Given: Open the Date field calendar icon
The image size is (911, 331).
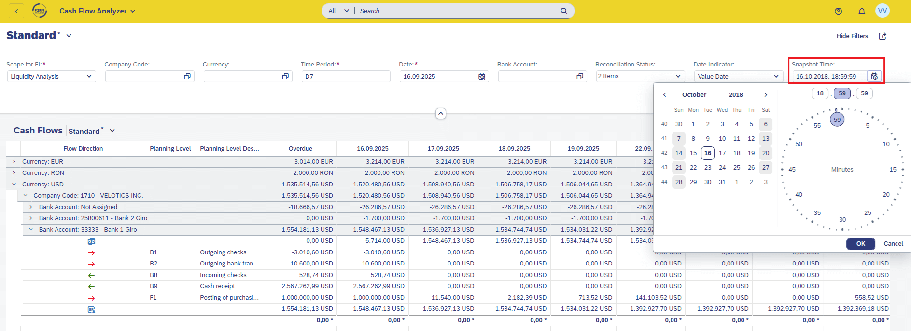Looking at the screenshot, I should [x=481, y=77].
